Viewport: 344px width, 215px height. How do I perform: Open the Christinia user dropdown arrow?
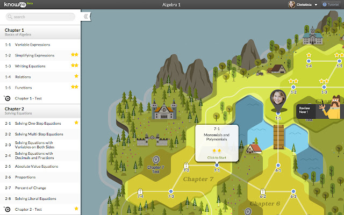tap(316, 5)
